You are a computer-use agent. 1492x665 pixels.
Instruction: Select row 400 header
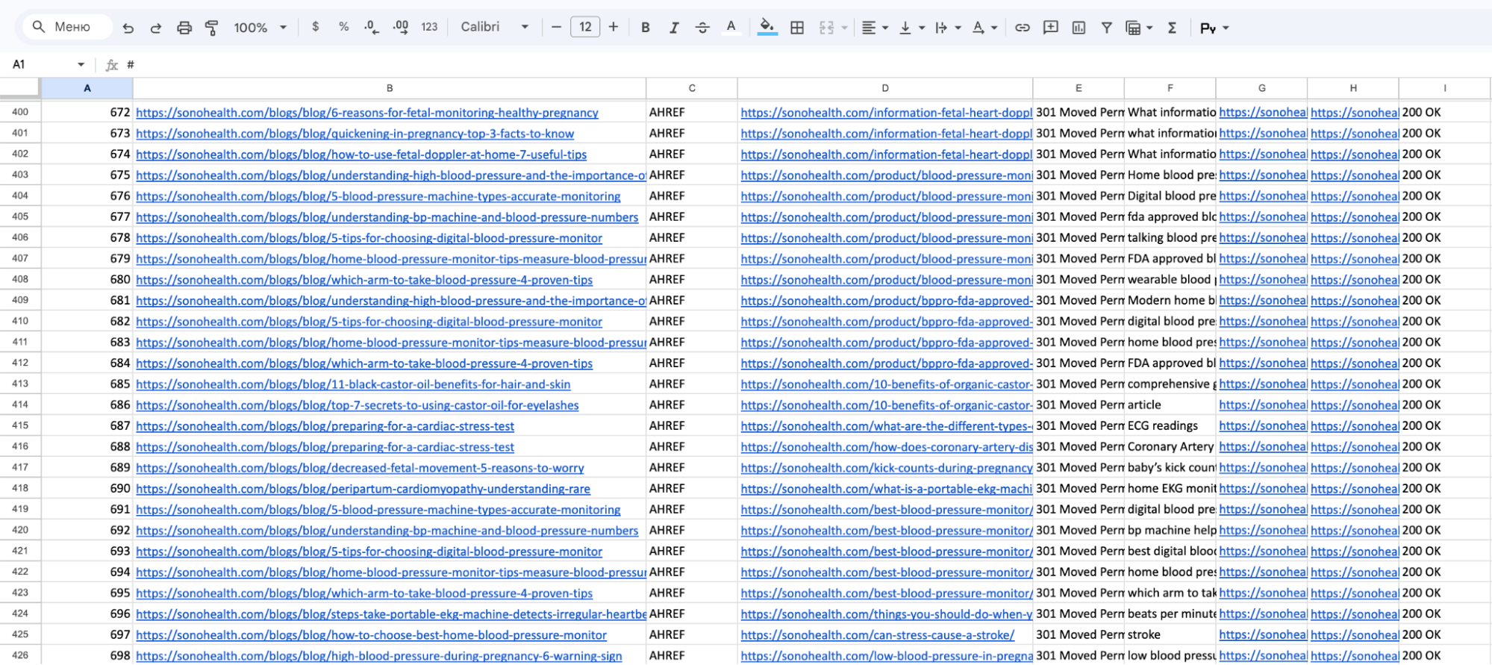[x=20, y=112]
